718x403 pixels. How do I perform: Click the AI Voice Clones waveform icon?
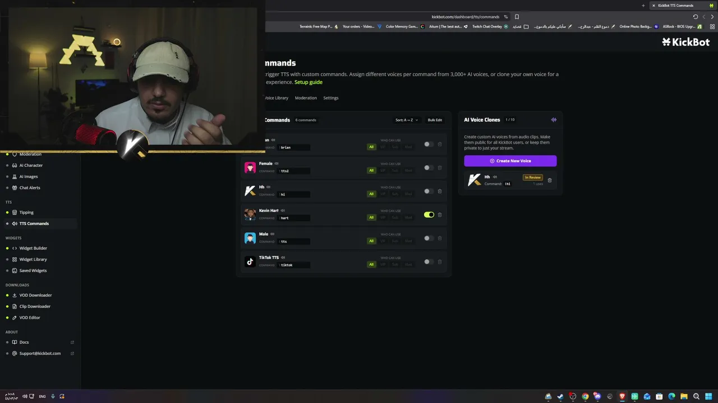[x=554, y=120]
